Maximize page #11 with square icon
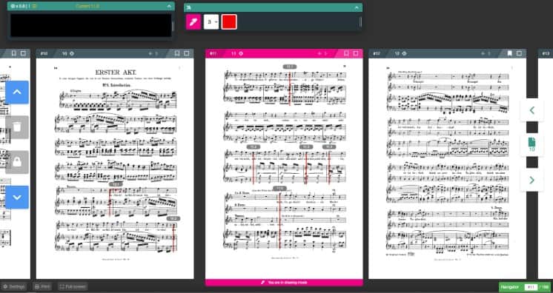 click(x=356, y=53)
